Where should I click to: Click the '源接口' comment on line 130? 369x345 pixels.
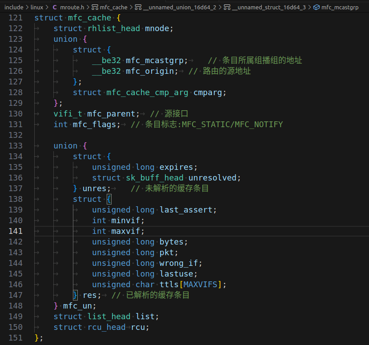pos(176,114)
